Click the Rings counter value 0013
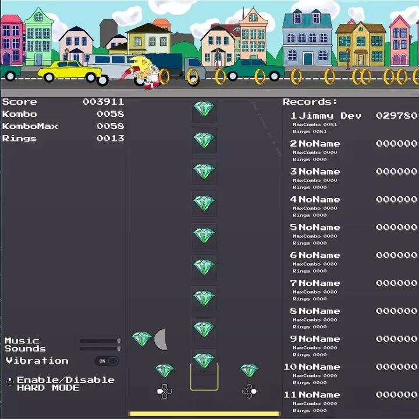This screenshot has height=419, width=419. pyautogui.click(x=110, y=138)
